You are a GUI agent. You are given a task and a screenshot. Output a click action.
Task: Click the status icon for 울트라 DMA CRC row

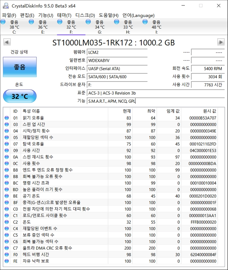(x=7, y=248)
